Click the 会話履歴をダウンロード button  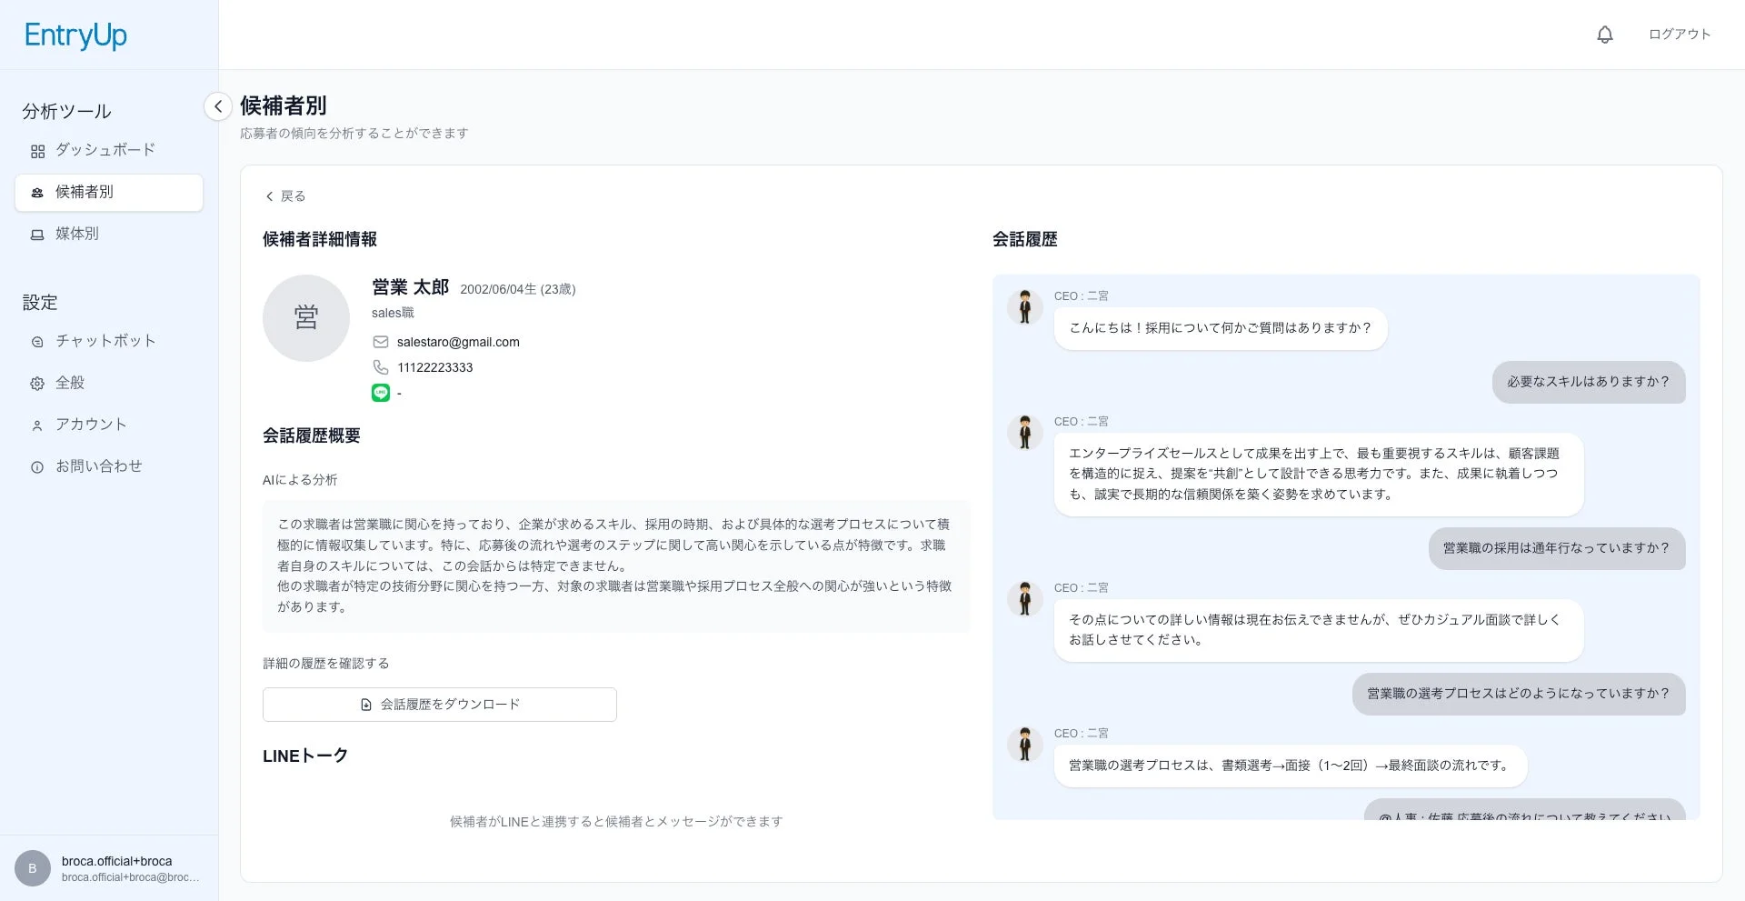click(x=439, y=704)
